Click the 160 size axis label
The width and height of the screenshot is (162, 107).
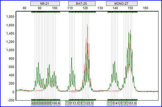[145, 8]
